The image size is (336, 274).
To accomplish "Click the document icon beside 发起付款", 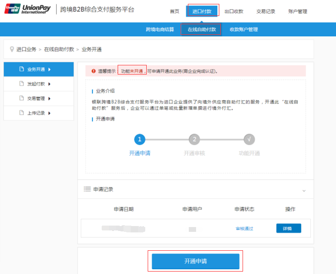I will point(21,84).
